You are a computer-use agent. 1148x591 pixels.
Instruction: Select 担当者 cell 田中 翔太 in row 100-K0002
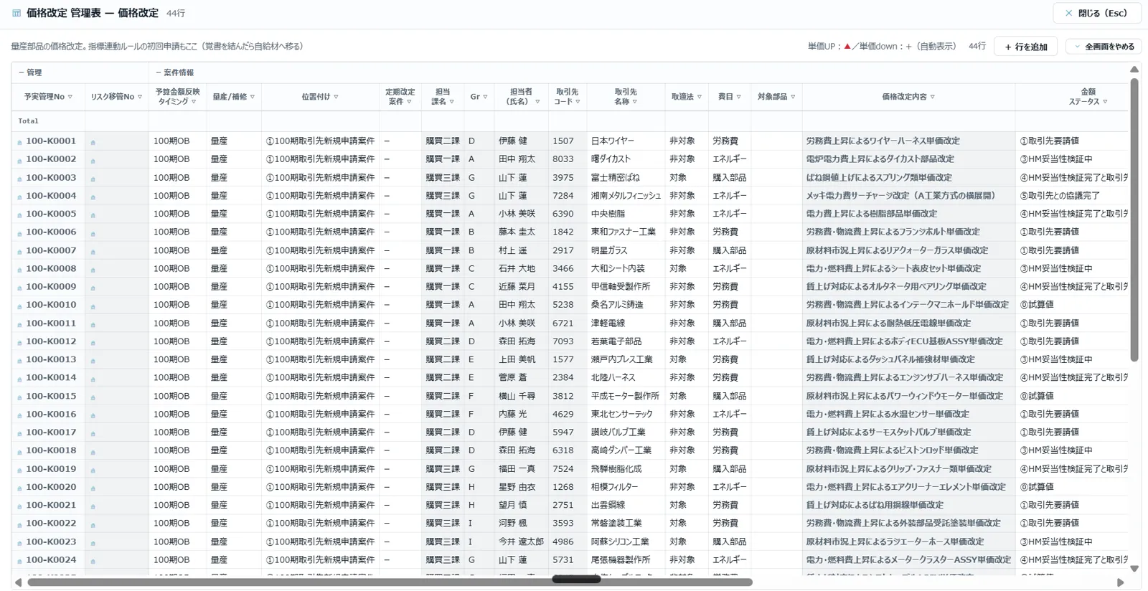(521, 159)
